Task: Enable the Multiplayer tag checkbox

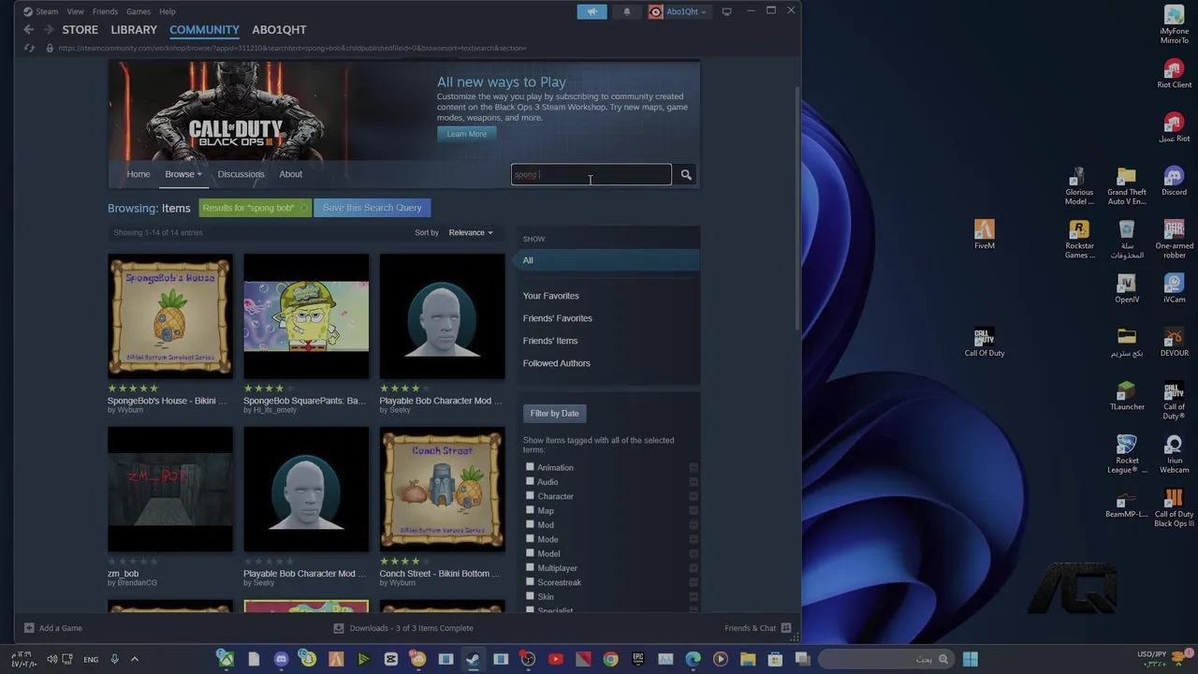Action: tap(530, 567)
